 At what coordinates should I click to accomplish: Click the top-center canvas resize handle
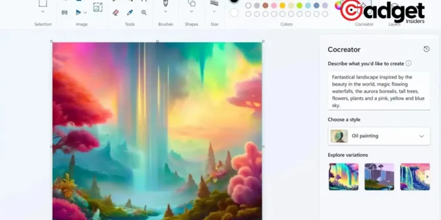tap(157, 41)
